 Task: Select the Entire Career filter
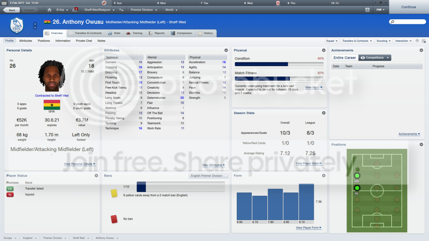[x=345, y=58]
